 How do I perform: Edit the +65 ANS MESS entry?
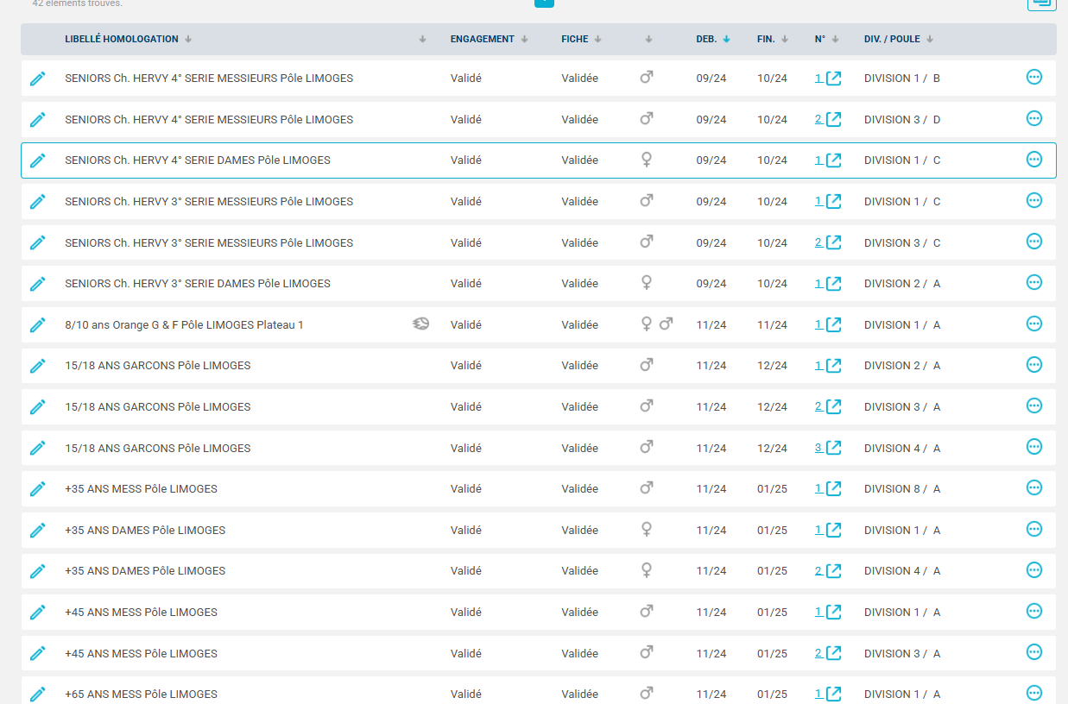37,694
